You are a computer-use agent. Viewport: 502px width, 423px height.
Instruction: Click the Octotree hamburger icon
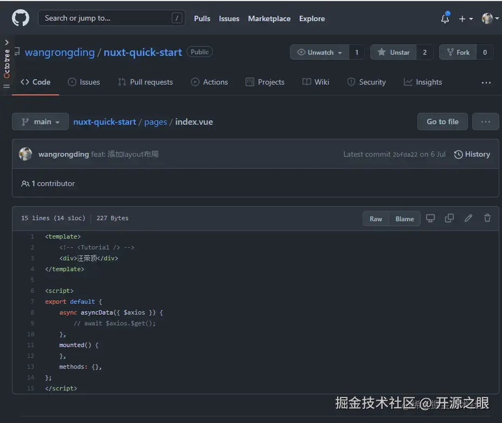coord(7,86)
